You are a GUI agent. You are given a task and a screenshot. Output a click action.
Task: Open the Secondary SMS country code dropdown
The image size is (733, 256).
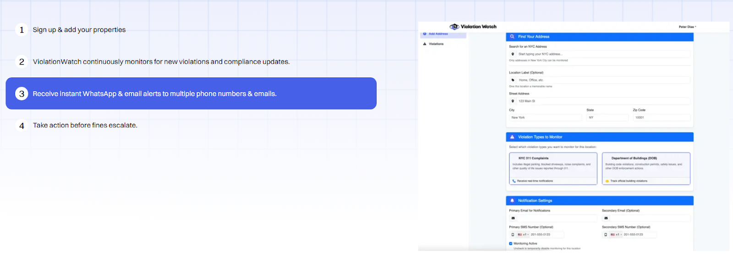click(x=616, y=234)
